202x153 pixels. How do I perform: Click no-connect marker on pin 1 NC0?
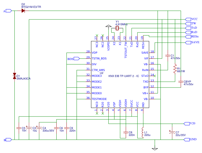click(97, 114)
